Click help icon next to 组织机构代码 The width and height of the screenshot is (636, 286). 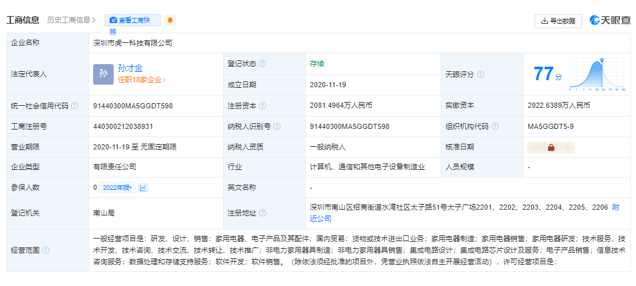click(495, 126)
